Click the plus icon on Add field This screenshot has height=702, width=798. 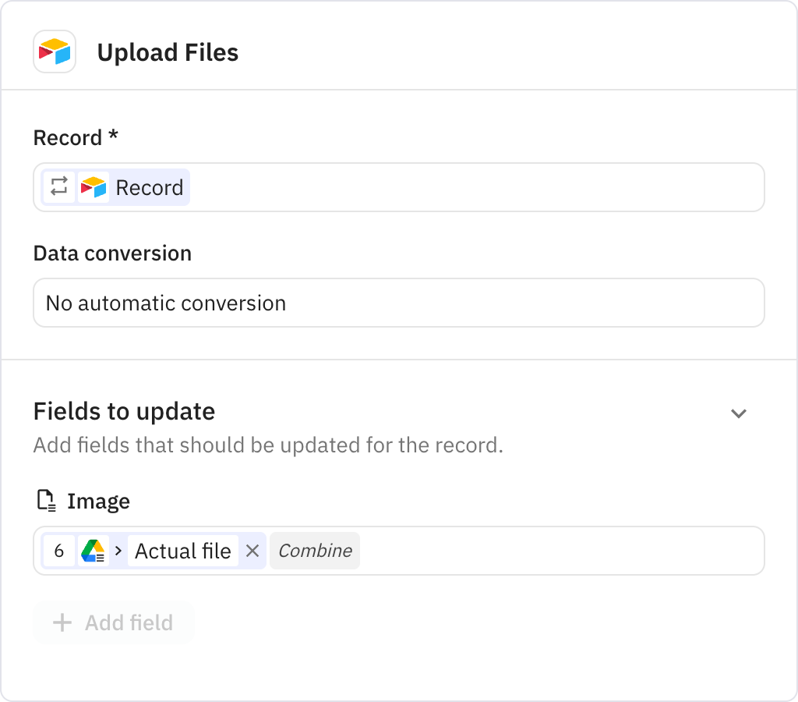(x=61, y=622)
